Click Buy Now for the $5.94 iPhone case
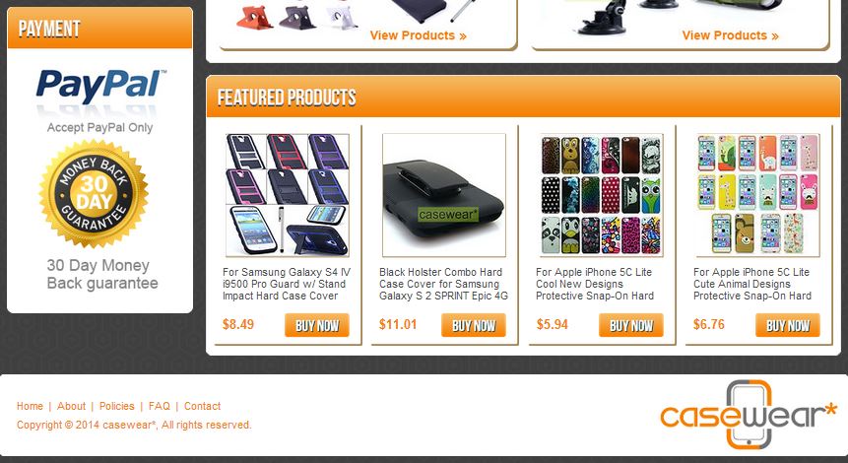This screenshot has width=848, height=463. coord(631,325)
